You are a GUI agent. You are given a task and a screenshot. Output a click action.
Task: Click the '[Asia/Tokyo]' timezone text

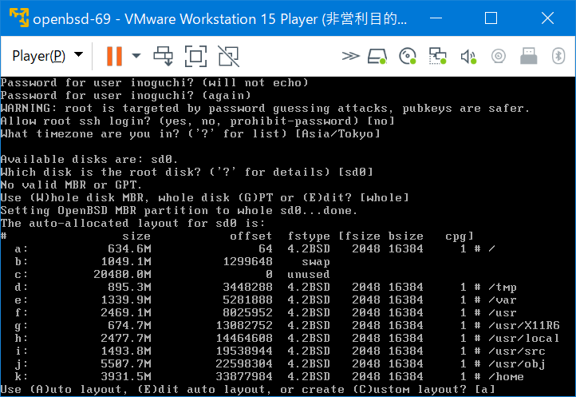337,133
